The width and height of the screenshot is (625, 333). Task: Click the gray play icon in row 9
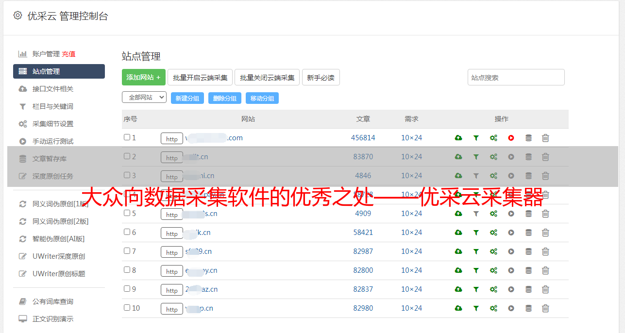(x=511, y=289)
